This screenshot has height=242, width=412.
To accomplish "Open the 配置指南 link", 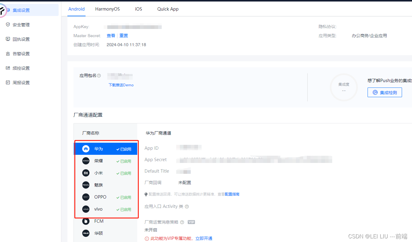I will point(232,194).
